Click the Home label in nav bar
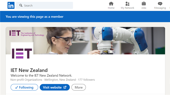 tap(111, 8)
